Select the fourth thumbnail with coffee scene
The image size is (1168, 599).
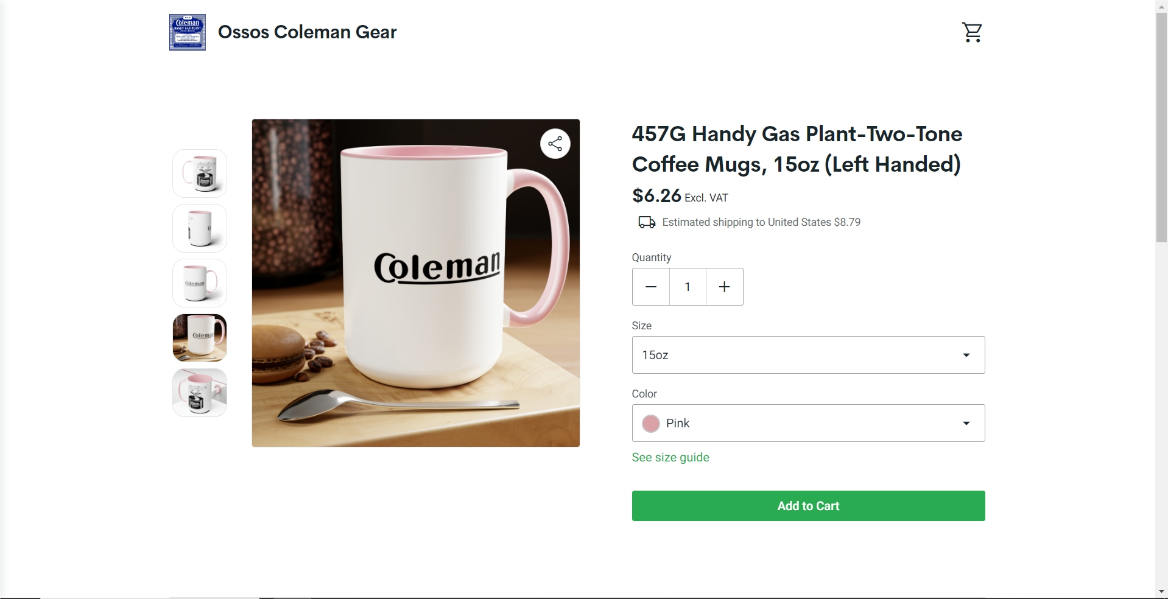point(200,338)
